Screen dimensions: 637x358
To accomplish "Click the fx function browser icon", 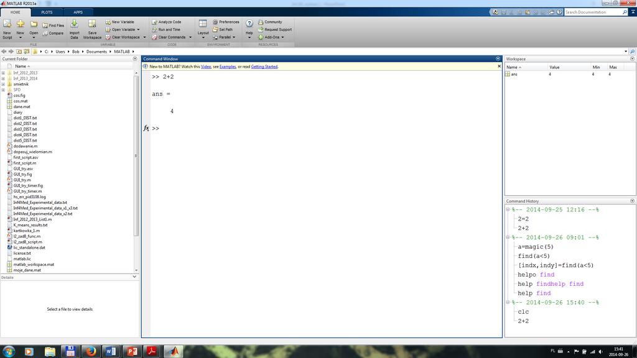I will [146, 128].
